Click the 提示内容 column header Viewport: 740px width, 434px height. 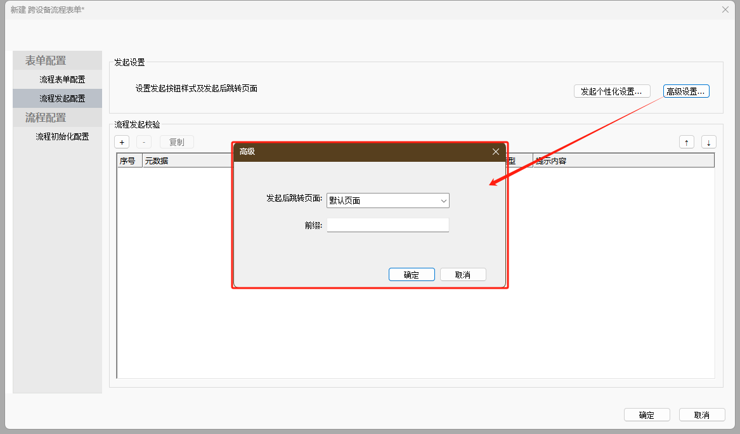(x=550, y=161)
